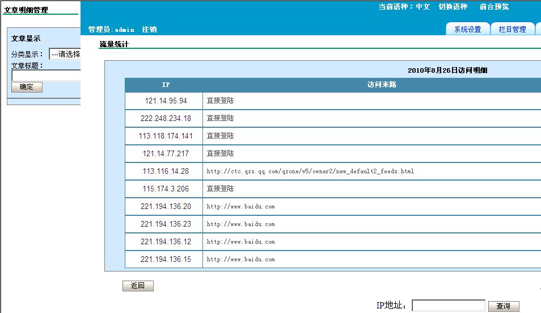Click the qzone referrer URL entry

(310, 171)
